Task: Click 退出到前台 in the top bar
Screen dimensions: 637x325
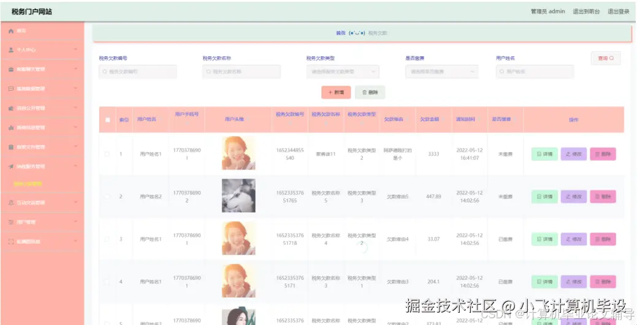Action: tap(586, 12)
